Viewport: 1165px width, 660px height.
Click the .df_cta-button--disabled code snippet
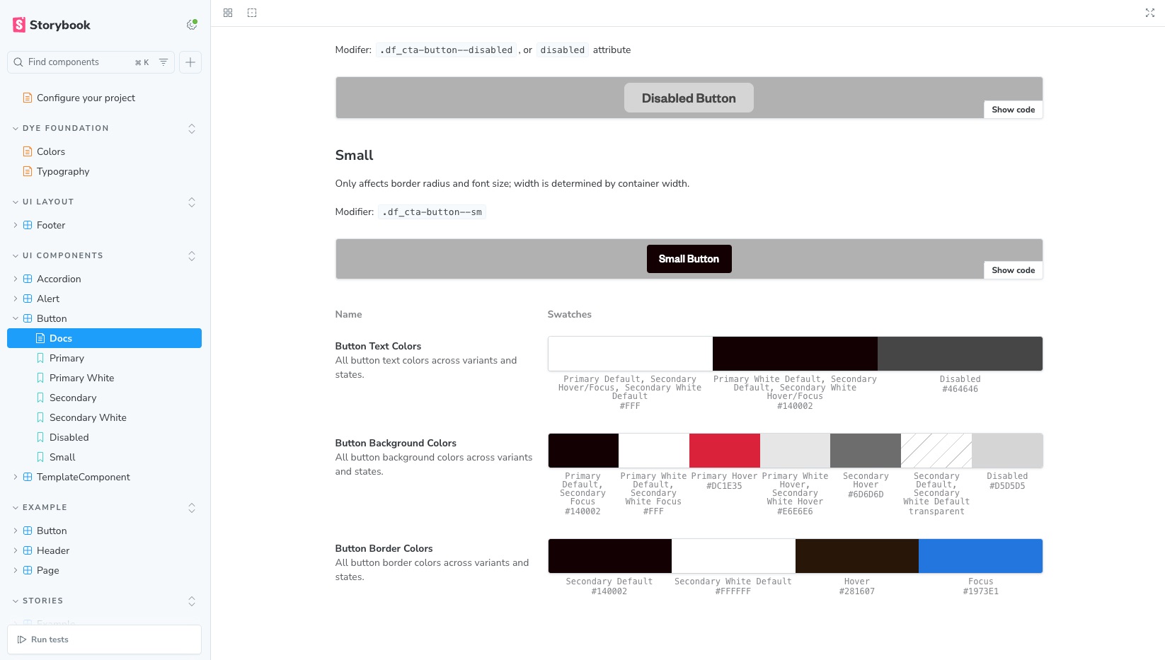pyautogui.click(x=446, y=50)
